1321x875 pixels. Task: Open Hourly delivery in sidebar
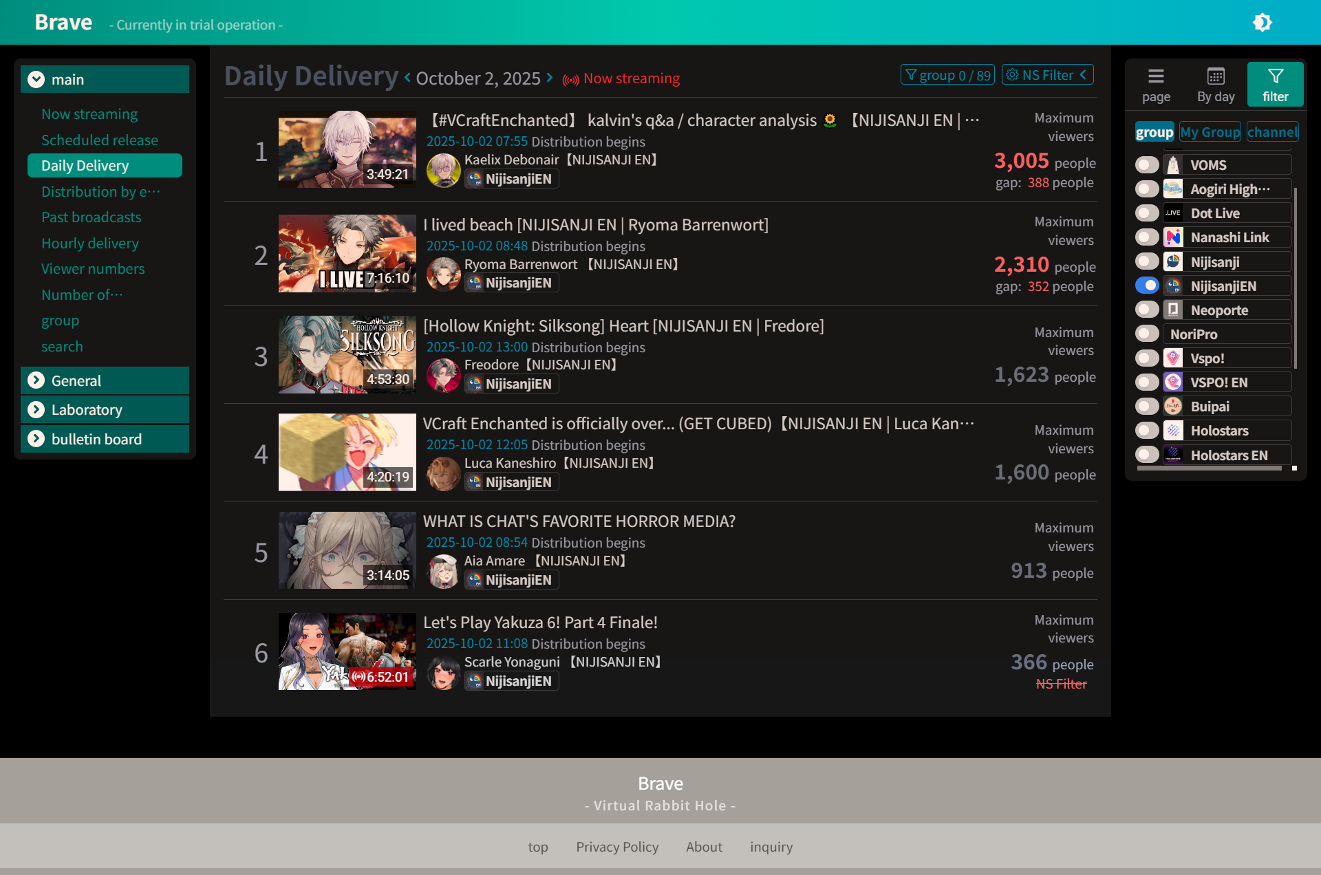89,243
